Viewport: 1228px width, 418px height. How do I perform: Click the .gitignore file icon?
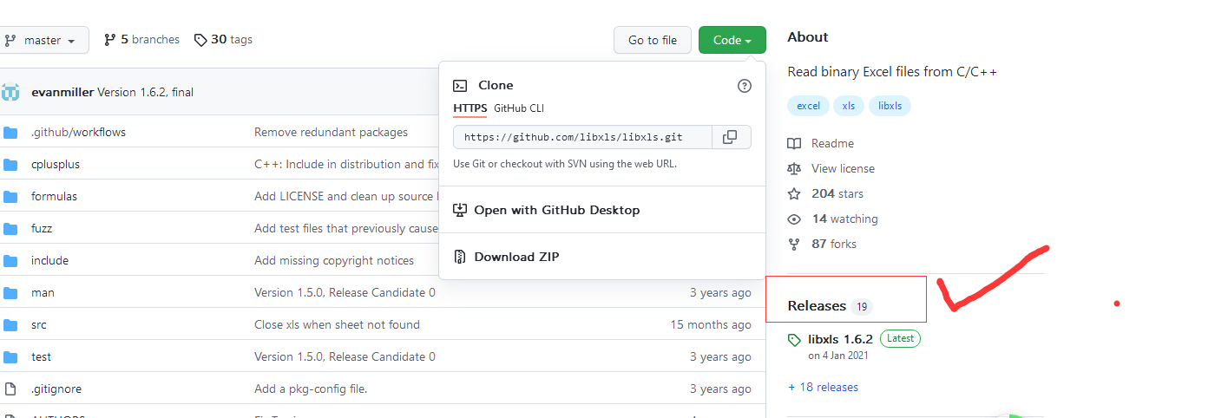pos(10,389)
